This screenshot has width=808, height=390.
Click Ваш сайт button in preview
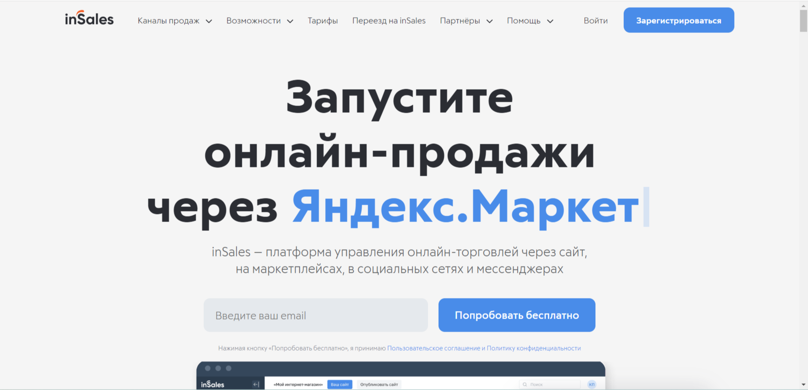tap(340, 384)
